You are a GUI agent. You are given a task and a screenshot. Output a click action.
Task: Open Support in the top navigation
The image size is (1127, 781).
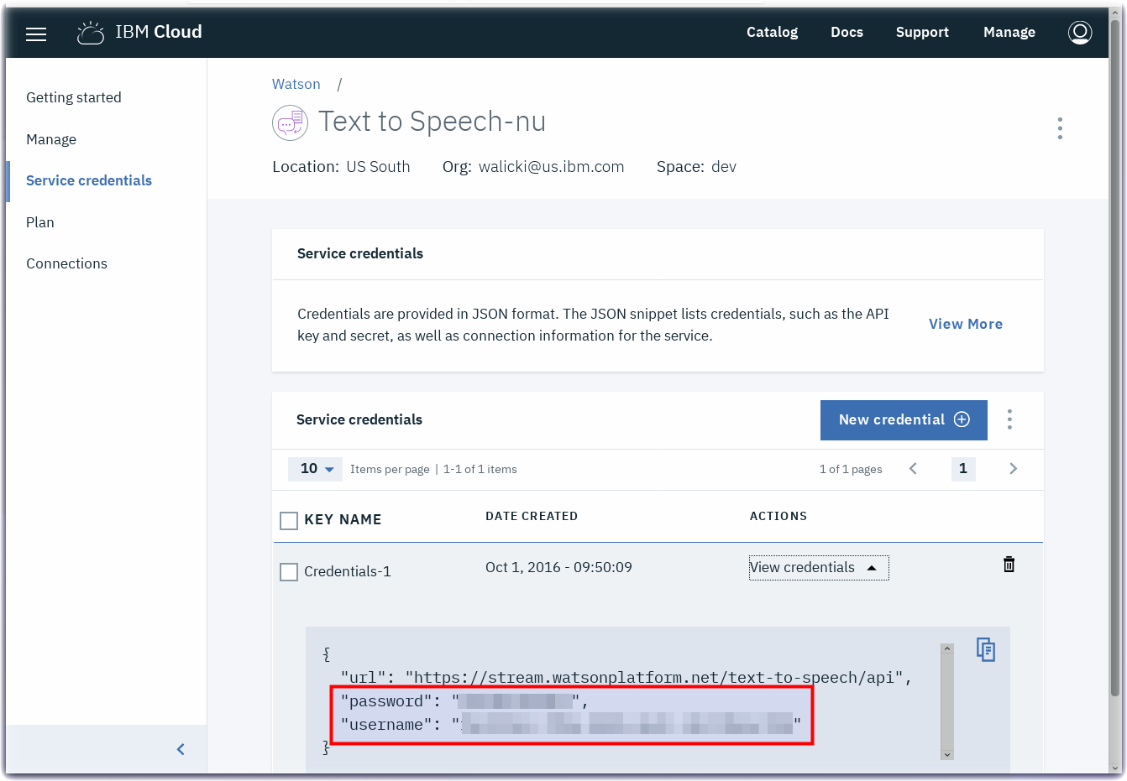922,32
